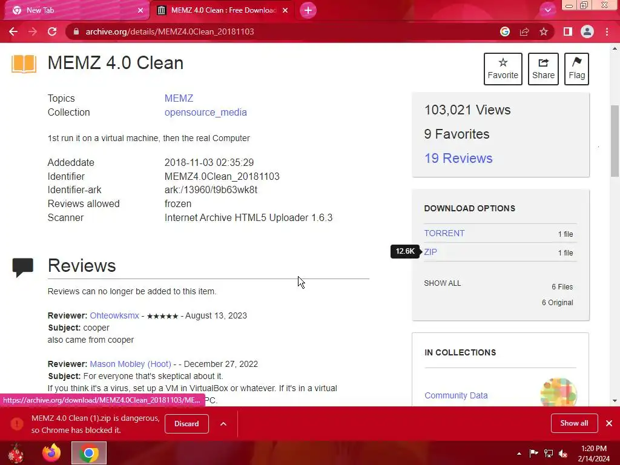Screen dimensions: 620x465
Task: Click the page scroll up arrow
Action: (x=615, y=48)
